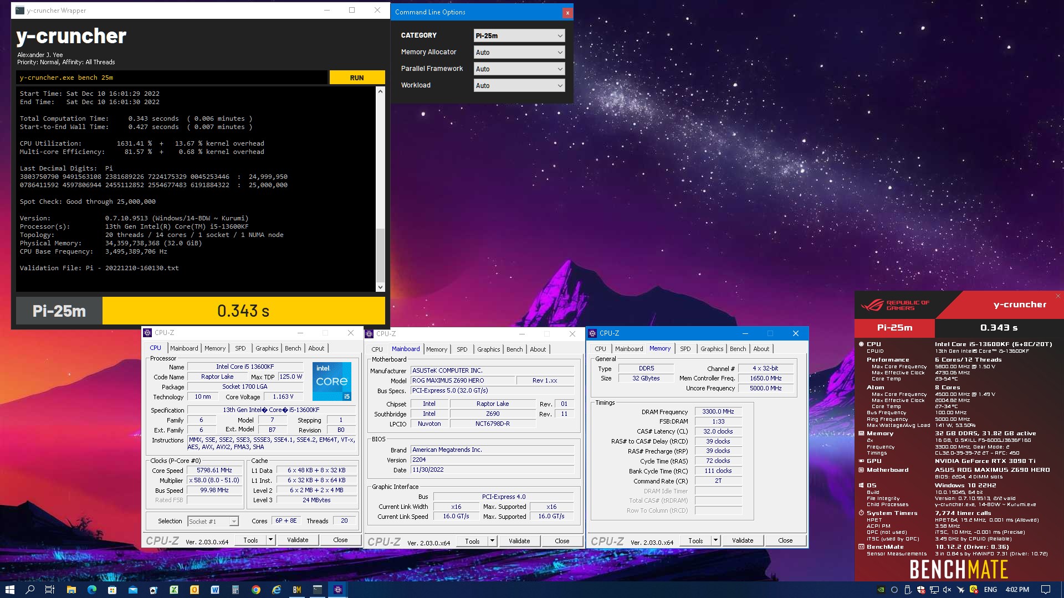The width and height of the screenshot is (1064, 598).
Task: Open Calculator from the taskbar
Action: 236,590
